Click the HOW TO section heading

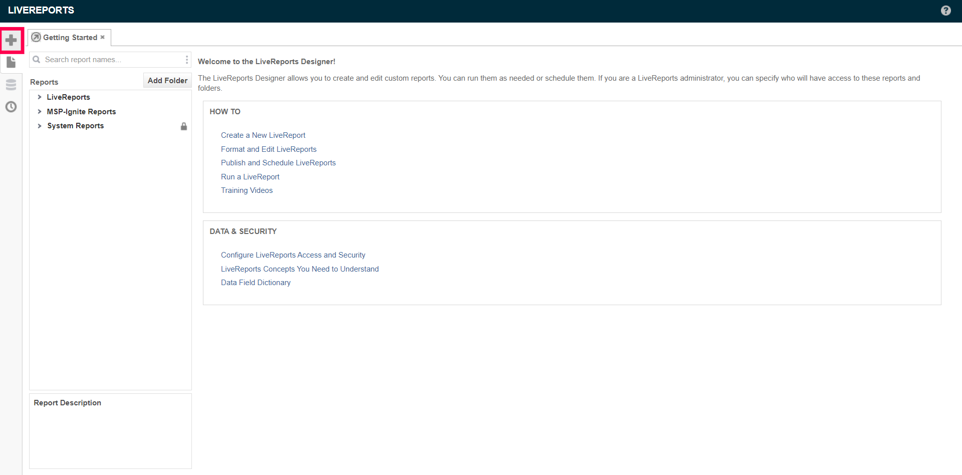point(225,112)
